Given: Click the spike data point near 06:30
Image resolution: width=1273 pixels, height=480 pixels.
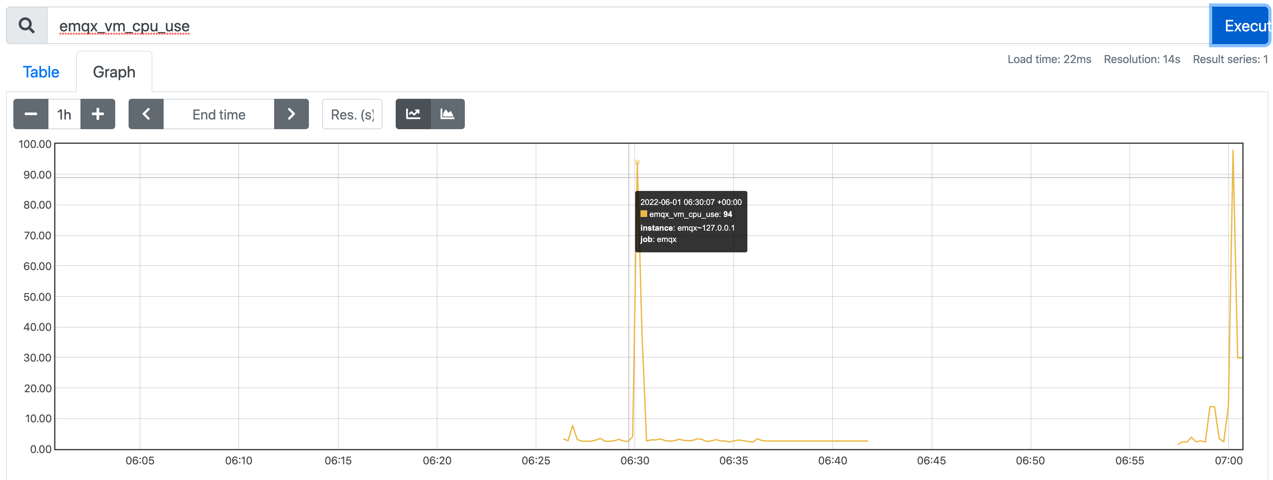Looking at the screenshot, I should pyautogui.click(x=637, y=162).
